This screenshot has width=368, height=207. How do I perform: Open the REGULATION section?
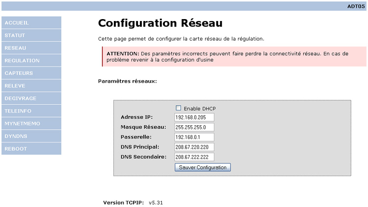(x=31, y=61)
